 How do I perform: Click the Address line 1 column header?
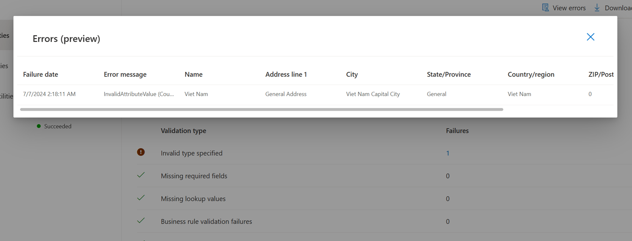(286, 74)
